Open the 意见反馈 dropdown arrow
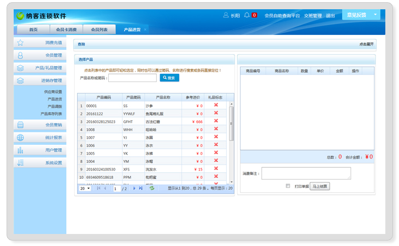Viewport: 399px width, 246px height. (x=375, y=15)
